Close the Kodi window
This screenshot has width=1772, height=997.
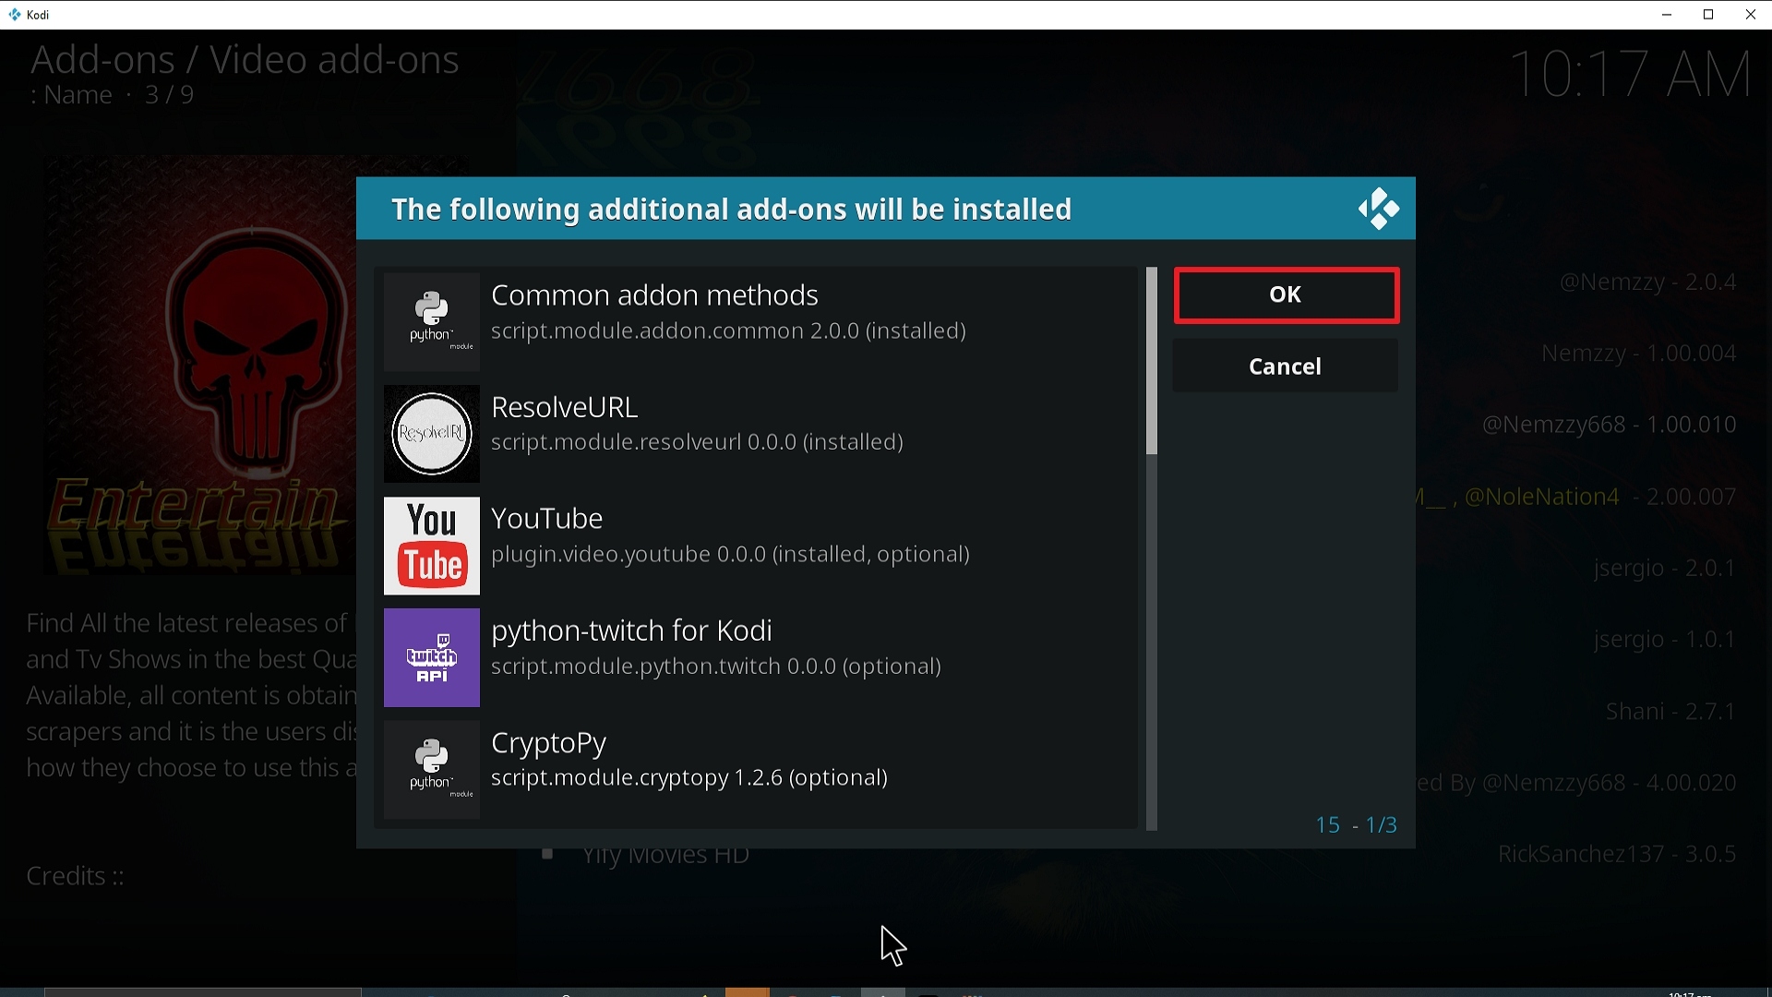[x=1751, y=15]
